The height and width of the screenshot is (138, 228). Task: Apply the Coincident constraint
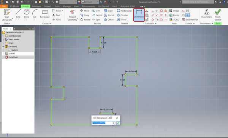153,11
